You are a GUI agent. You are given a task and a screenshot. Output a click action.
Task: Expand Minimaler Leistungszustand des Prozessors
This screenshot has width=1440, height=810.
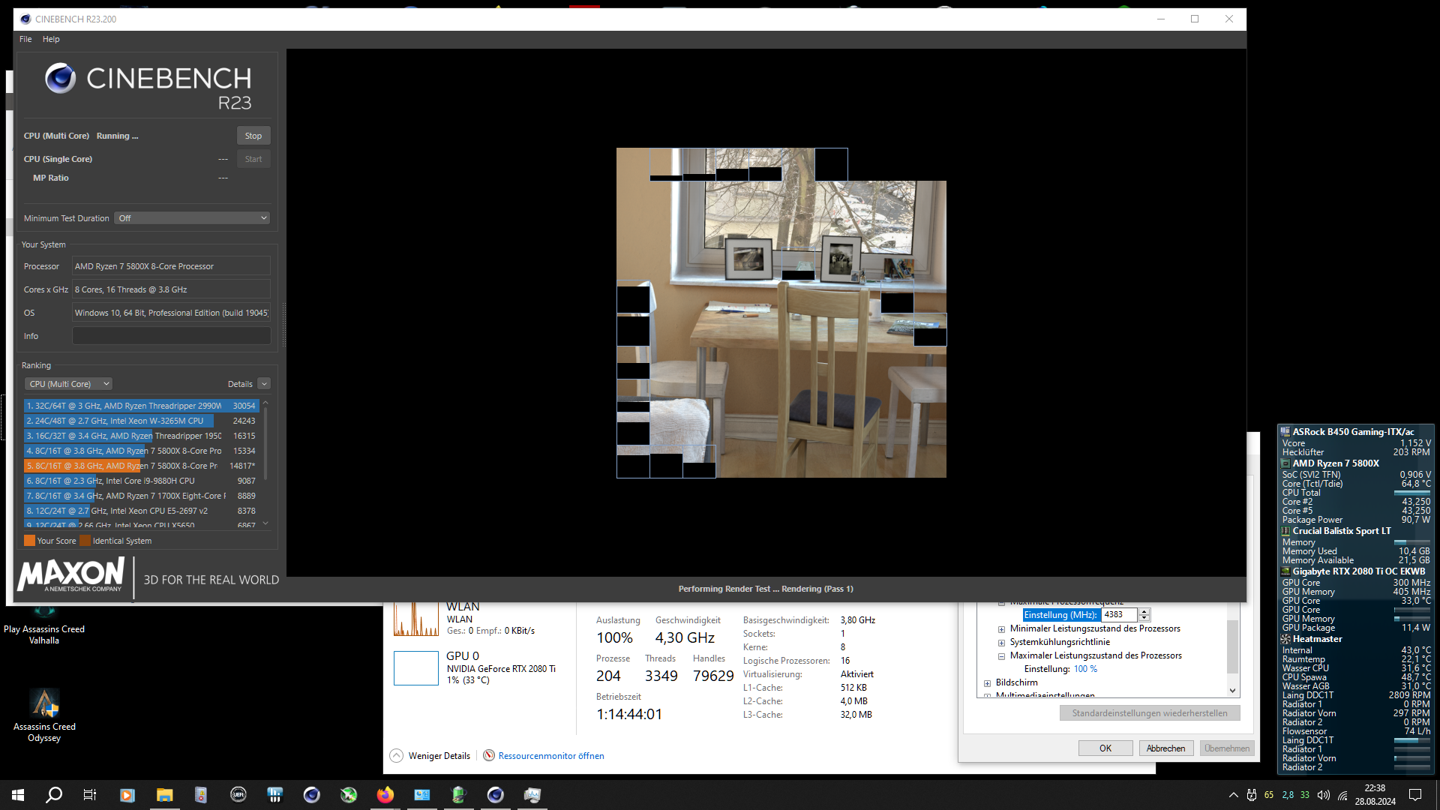tap(1001, 629)
